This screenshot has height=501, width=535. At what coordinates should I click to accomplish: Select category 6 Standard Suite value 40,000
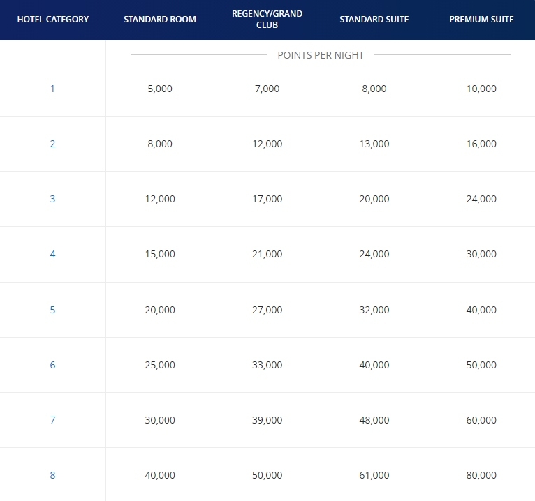click(374, 365)
